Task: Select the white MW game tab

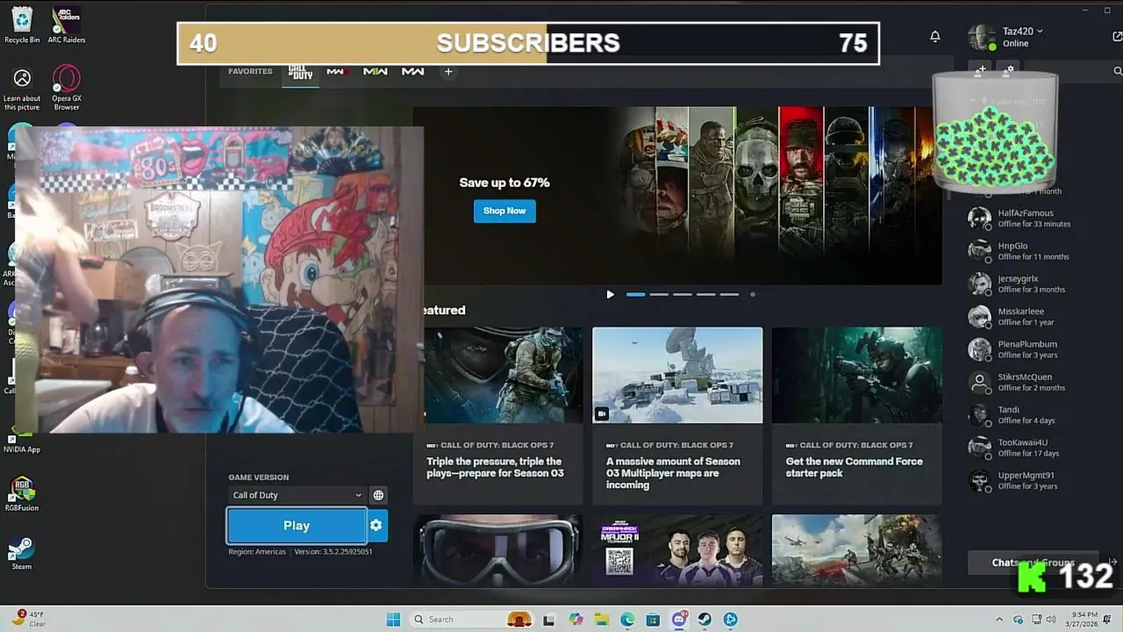Action: [413, 72]
